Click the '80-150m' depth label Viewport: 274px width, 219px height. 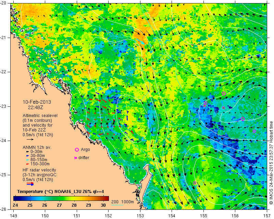point(39,160)
